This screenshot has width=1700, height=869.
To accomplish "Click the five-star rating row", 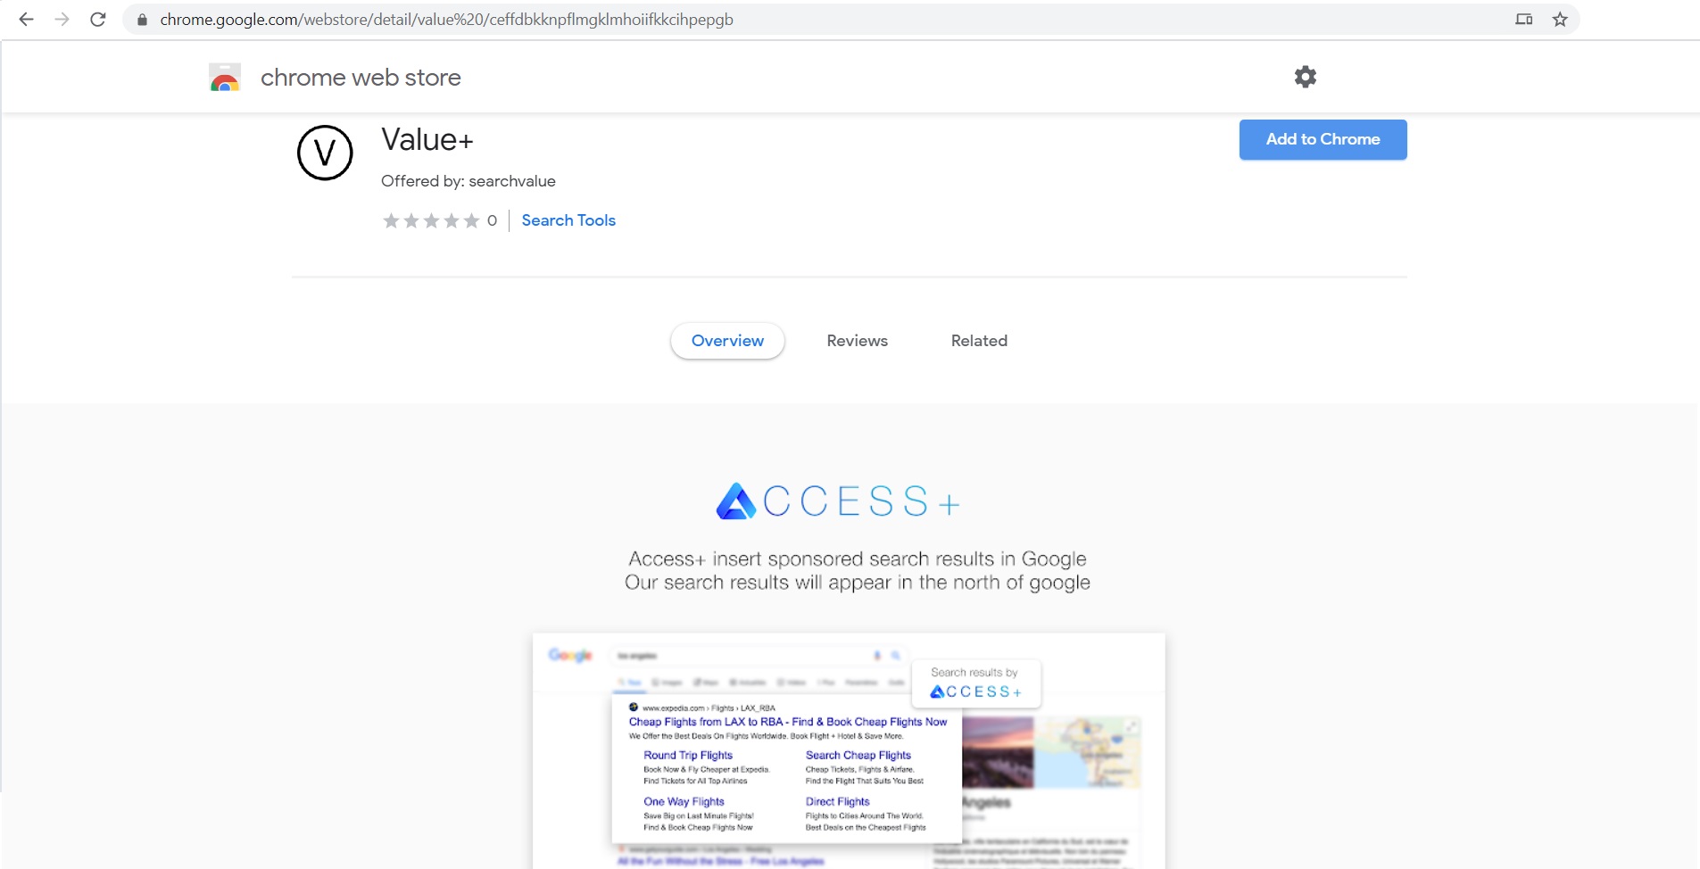I will (431, 220).
